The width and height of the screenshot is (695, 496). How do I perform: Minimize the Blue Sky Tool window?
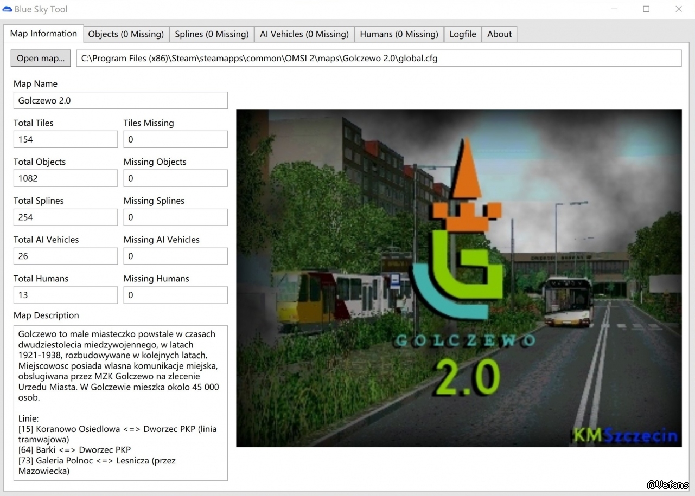pos(614,9)
